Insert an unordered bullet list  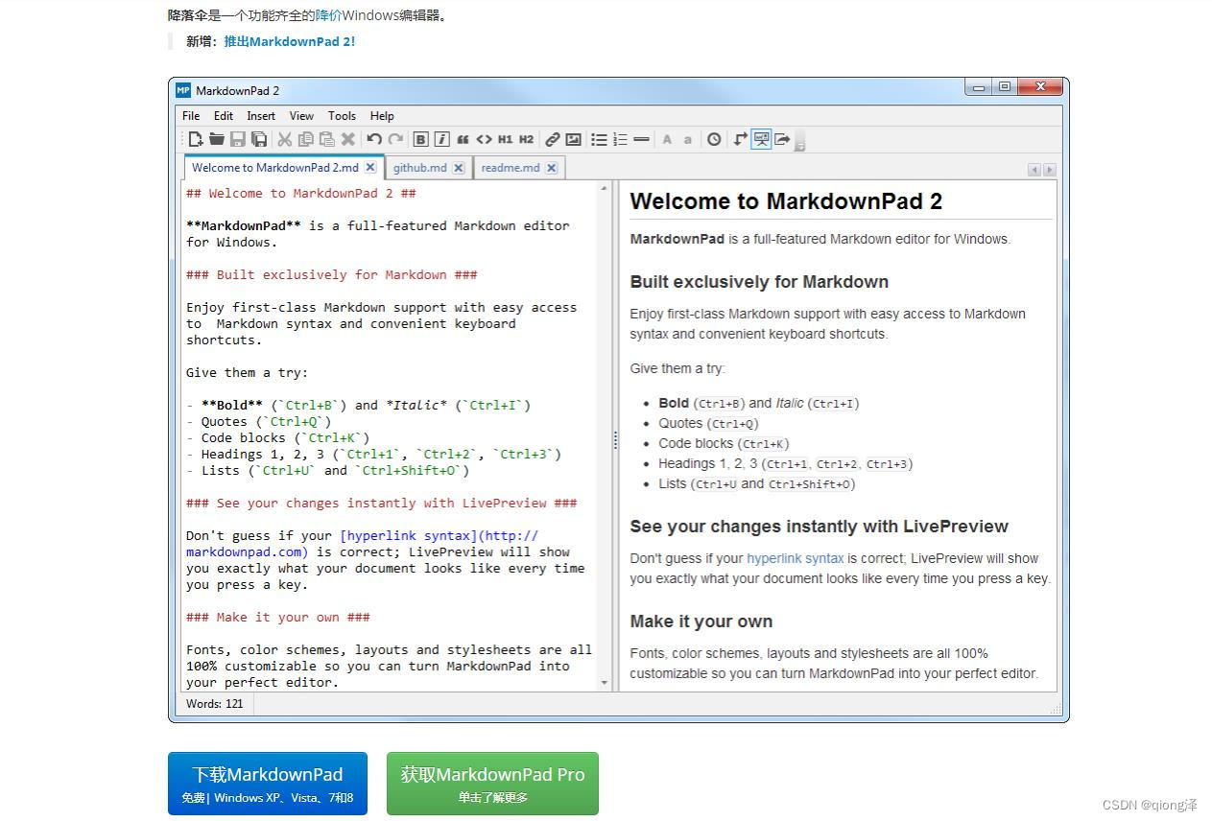(599, 139)
